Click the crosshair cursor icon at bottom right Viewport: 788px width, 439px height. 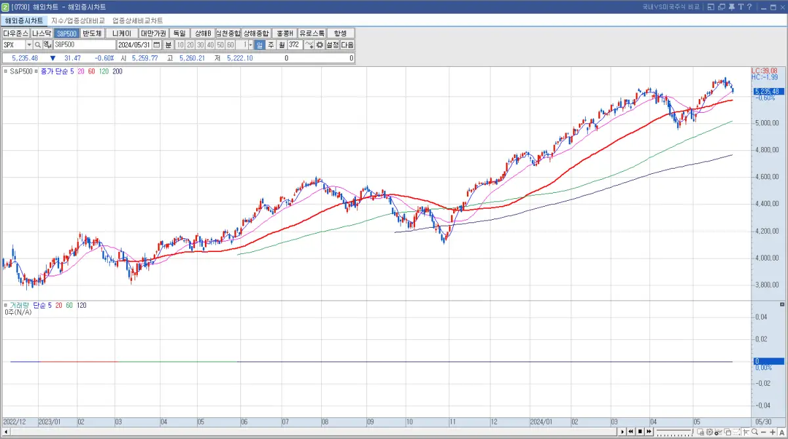click(746, 432)
